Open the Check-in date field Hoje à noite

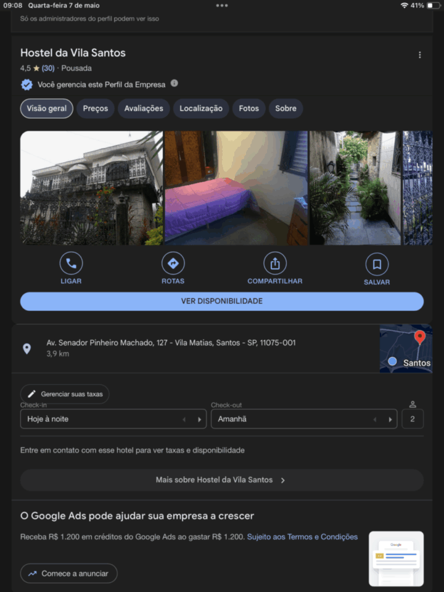[x=113, y=419]
